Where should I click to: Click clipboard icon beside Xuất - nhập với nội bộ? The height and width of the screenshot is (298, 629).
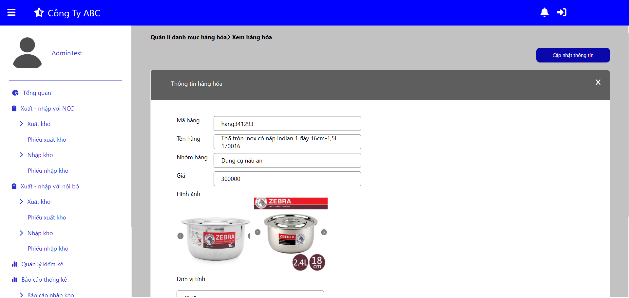tap(14, 186)
